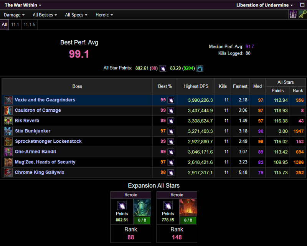
Task: Click the Highest DPS column header
Action: (196, 86)
